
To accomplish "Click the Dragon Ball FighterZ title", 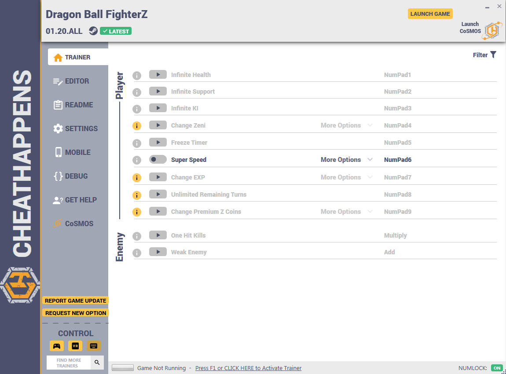I will (96, 14).
